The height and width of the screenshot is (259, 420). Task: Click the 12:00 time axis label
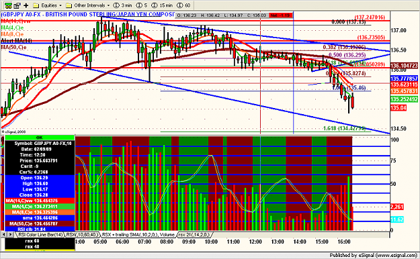(255, 242)
